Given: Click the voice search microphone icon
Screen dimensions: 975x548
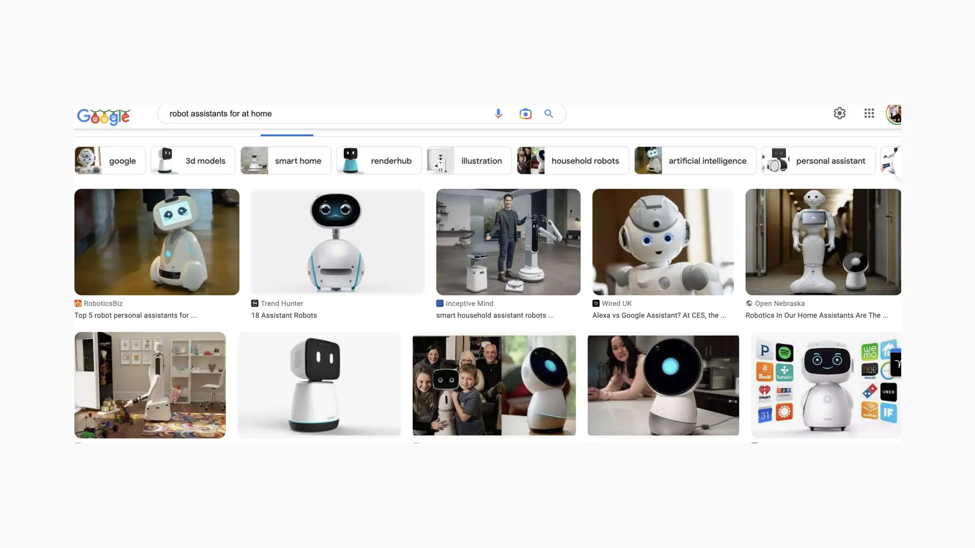Looking at the screenshot, I should tap(498, 114).
